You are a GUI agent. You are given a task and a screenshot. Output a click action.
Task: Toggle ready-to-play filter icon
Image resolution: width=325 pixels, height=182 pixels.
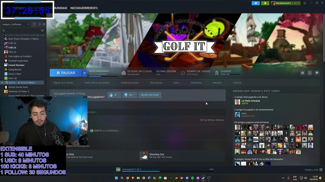click(x=44, y=24)
